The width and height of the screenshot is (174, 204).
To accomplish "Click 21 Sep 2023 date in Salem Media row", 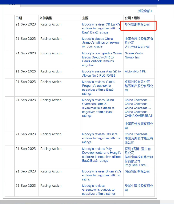I will [26, 53].
